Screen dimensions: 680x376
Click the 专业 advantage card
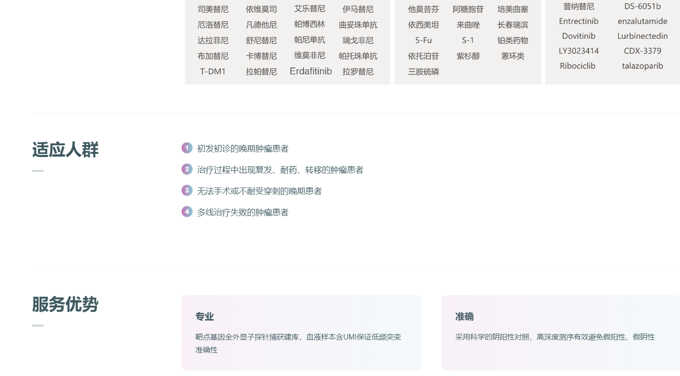click(x=301, y=333)
